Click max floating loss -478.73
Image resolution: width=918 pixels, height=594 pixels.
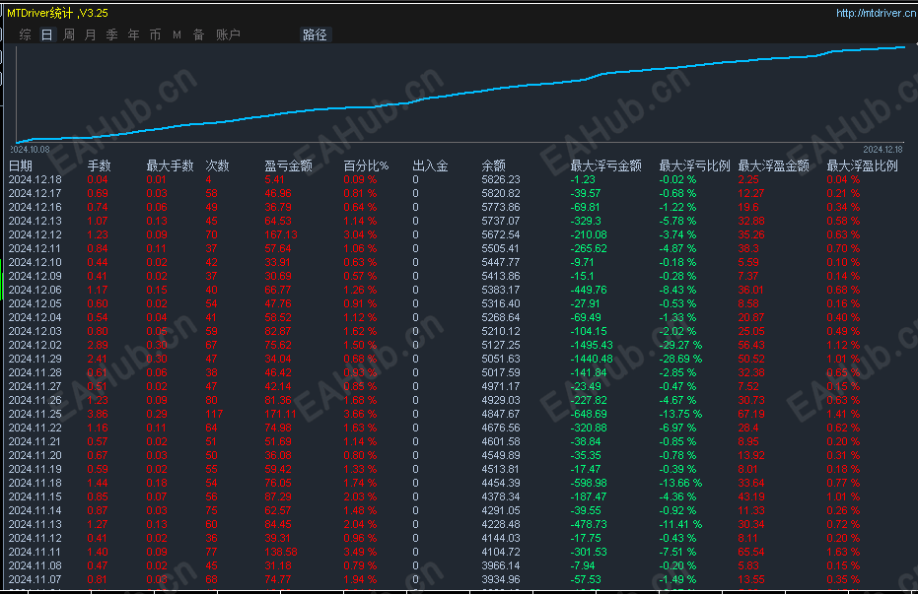tap(589, 524)
